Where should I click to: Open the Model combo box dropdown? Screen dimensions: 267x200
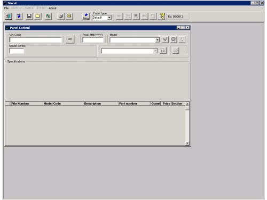(x=157, y=40)
